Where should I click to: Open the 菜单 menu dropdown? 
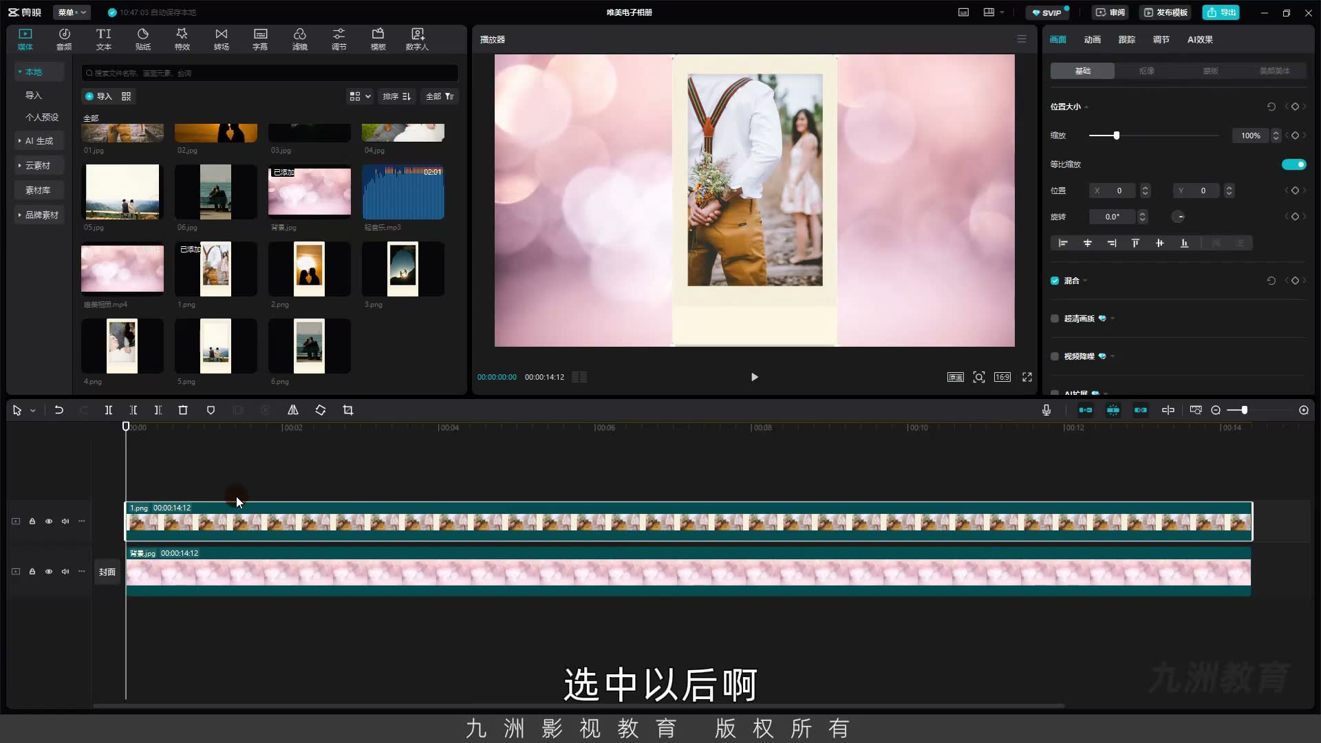[x=72, y=12]
